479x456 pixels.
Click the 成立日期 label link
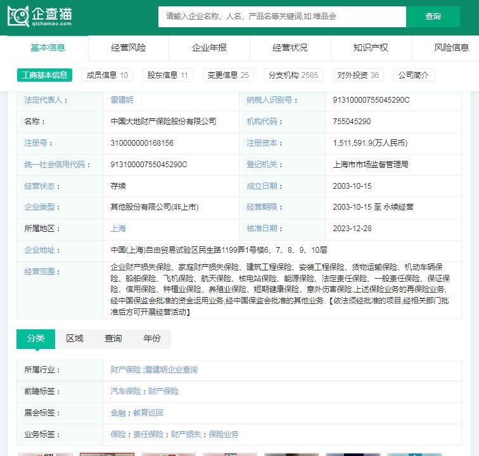pos(262,186)
